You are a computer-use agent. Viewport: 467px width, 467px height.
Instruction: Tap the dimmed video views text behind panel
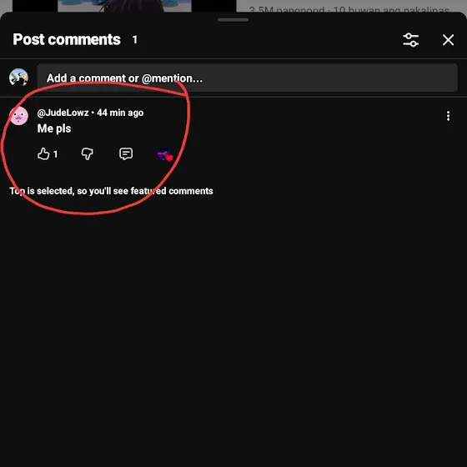click(x=349, y=10)
